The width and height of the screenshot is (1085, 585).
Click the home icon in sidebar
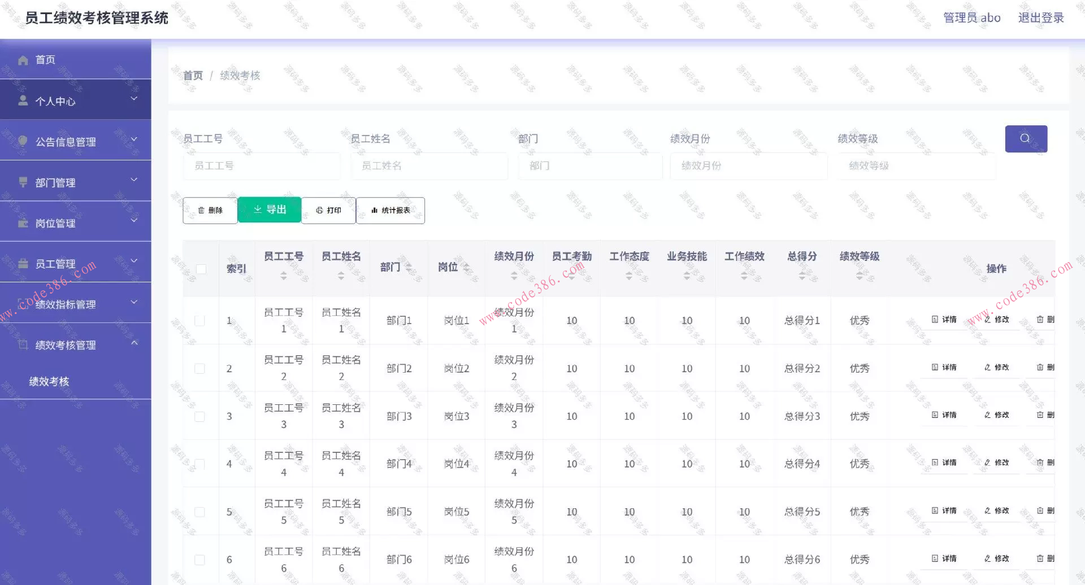click(23, 60)
